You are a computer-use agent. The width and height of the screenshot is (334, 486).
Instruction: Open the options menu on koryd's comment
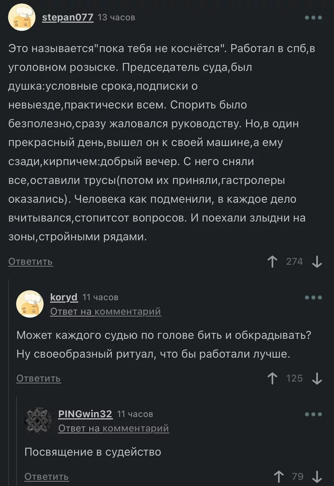pyautogui.click(x=313, y=296)
